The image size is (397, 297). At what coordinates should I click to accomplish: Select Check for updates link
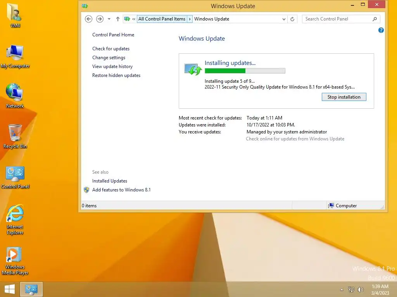[x=111, y=49]
